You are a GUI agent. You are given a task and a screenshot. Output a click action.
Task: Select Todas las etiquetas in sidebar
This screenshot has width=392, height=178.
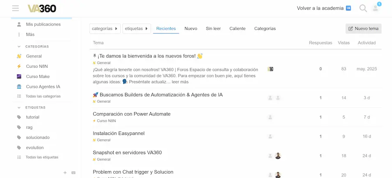42,157
